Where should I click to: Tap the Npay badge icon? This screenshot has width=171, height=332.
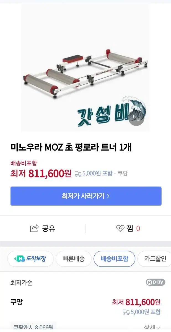tap(156, 282)
